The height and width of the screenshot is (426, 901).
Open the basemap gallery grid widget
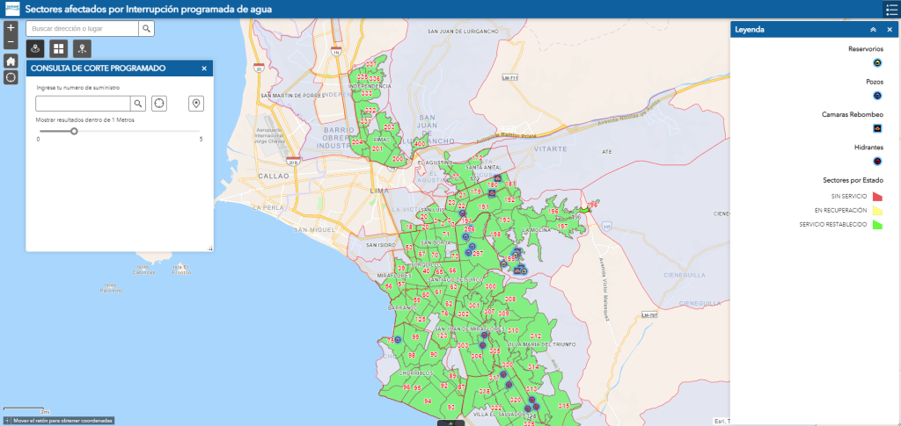coord(59,49)
